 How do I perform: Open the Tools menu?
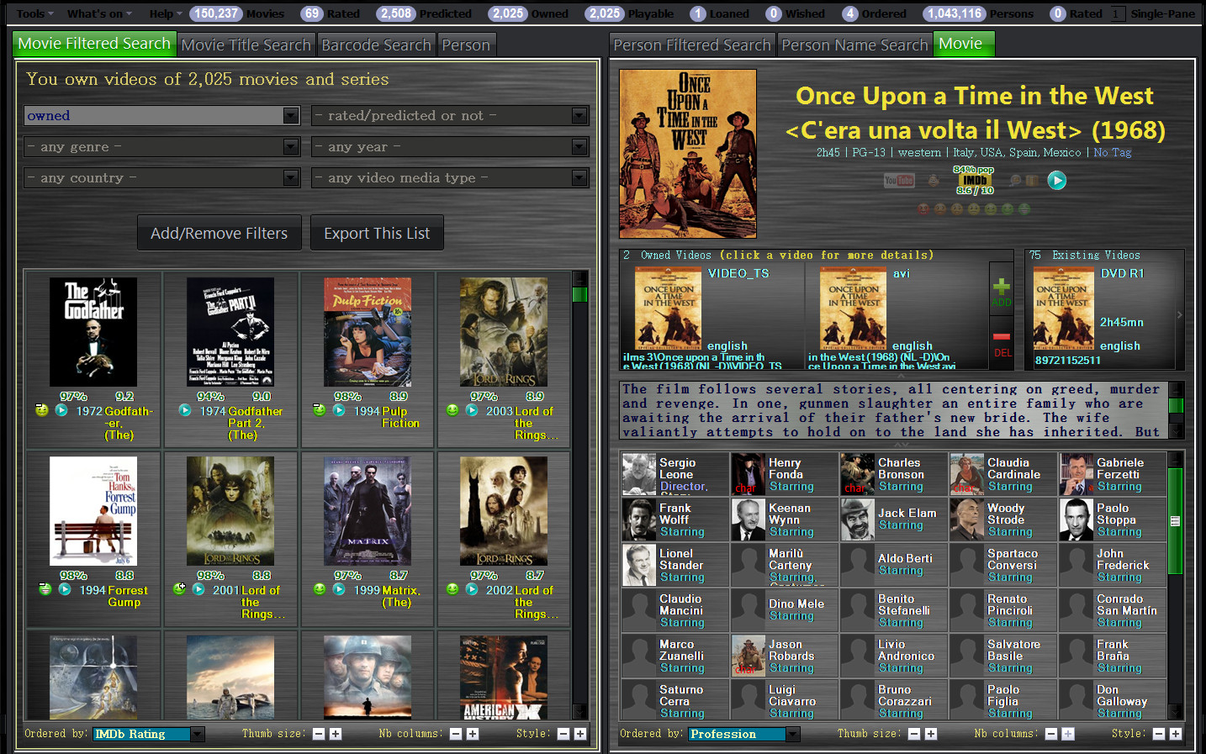pos(35,13)
